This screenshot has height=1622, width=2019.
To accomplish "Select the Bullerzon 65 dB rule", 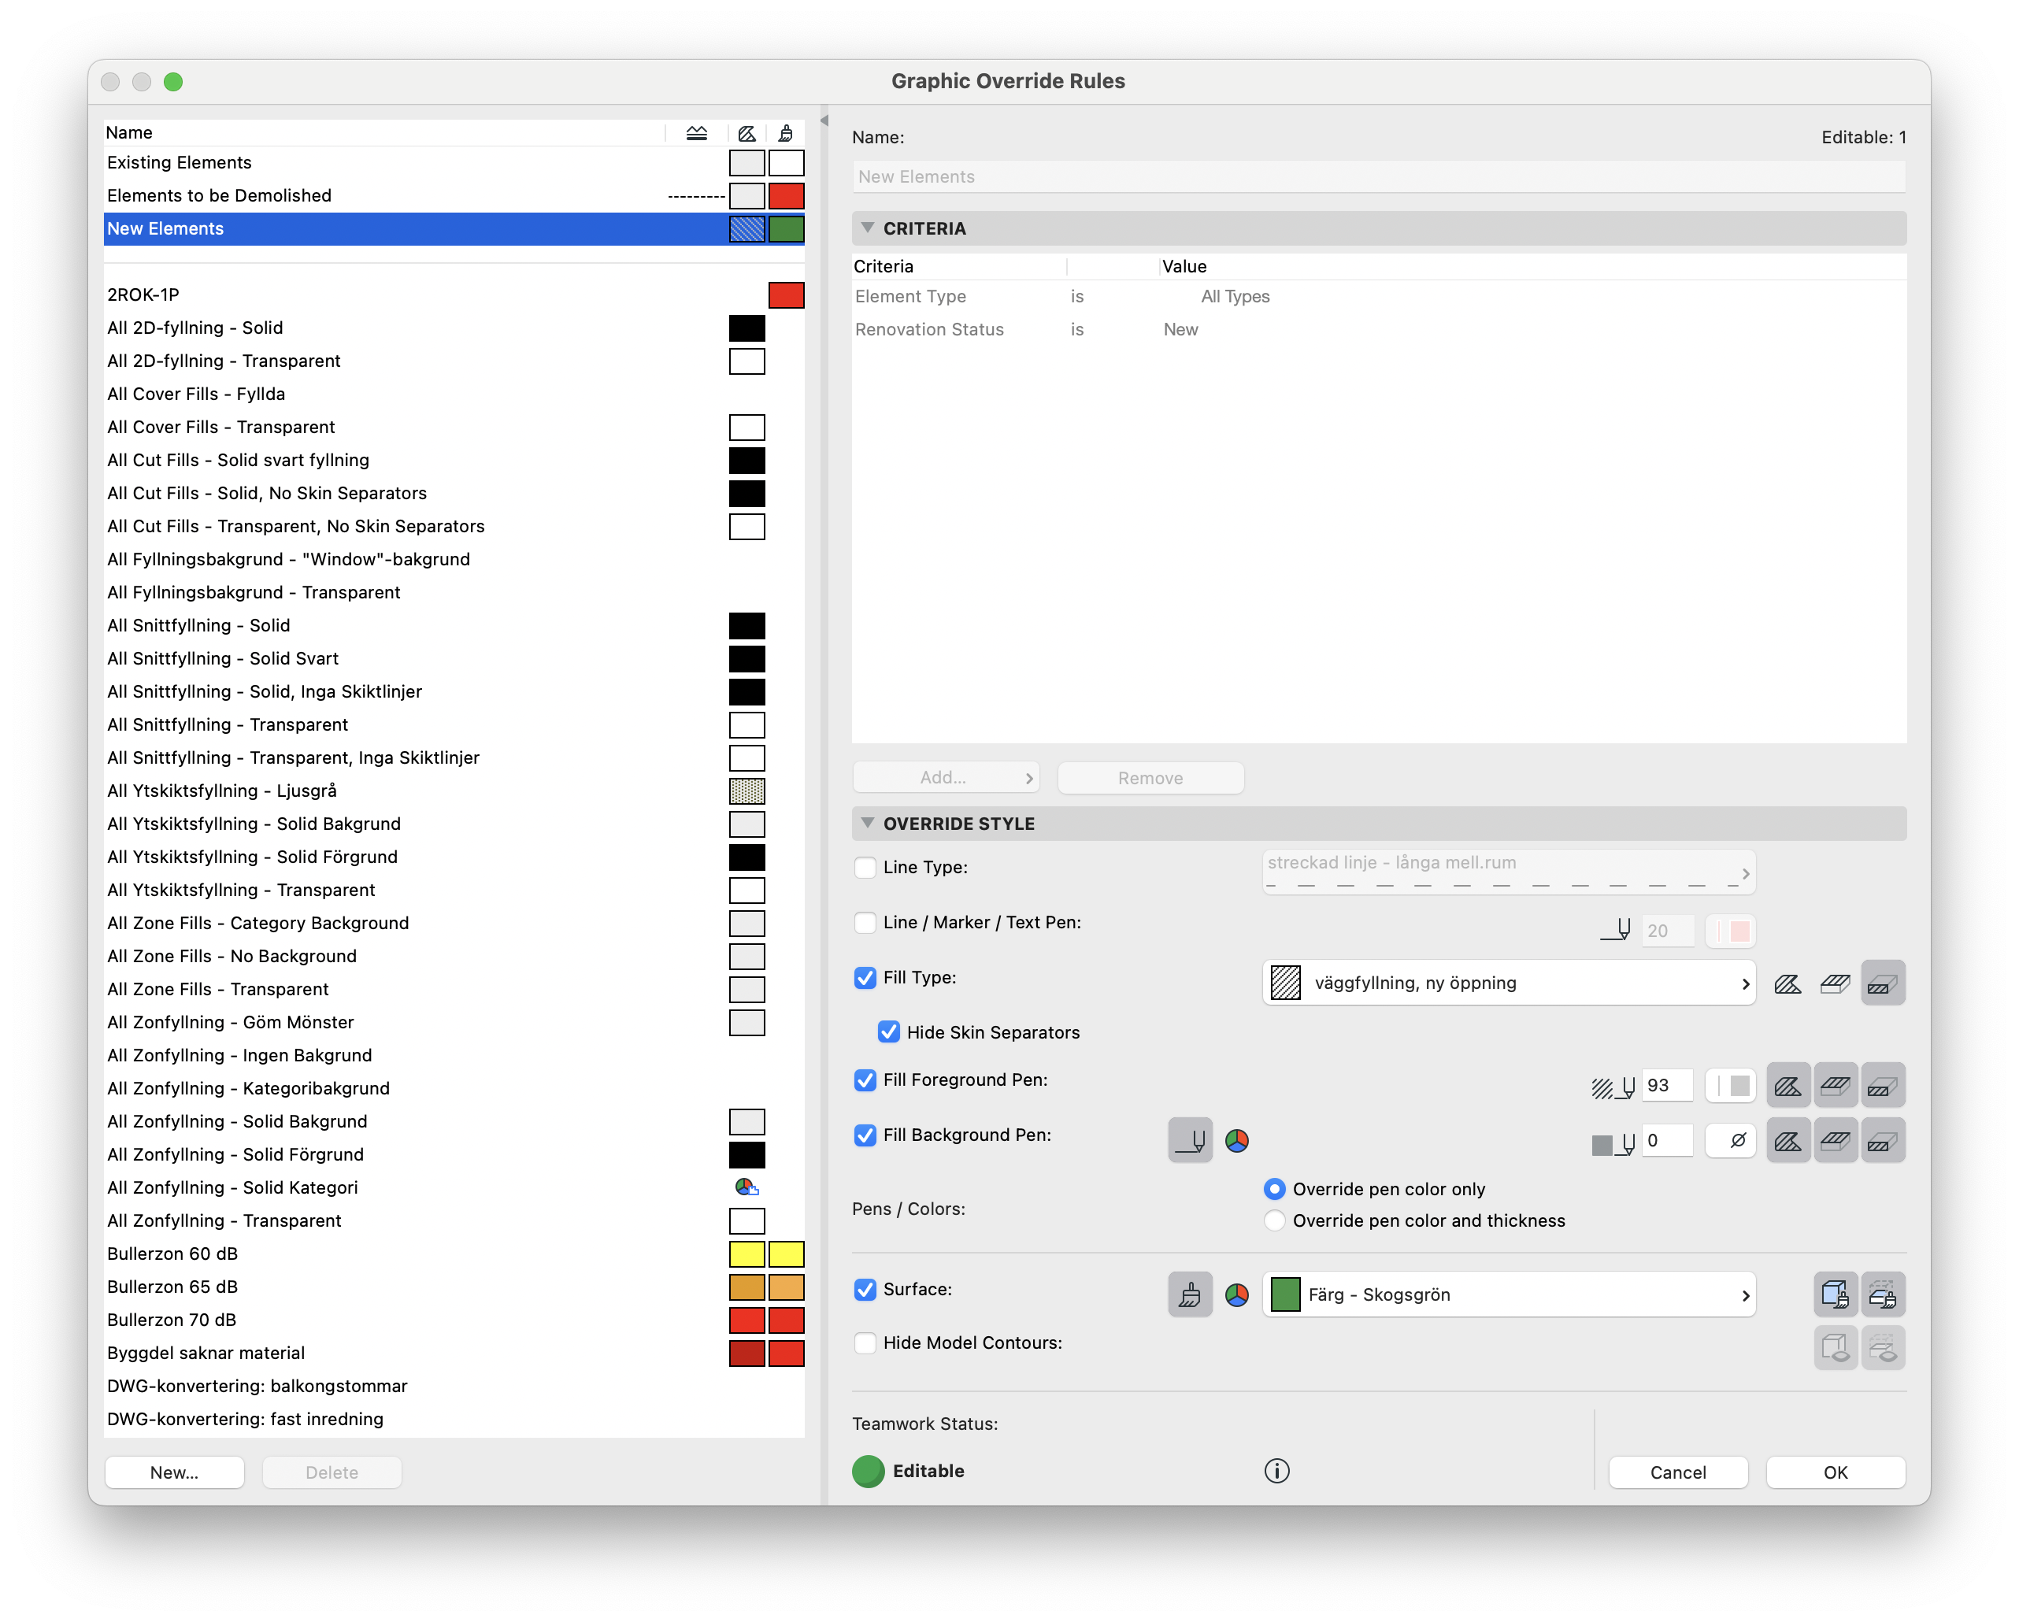I will tap(172, 1287).
